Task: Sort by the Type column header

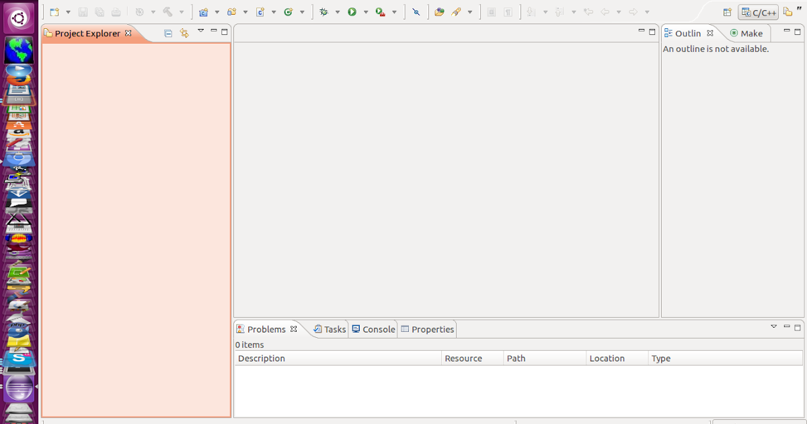Action: (726, 358)
